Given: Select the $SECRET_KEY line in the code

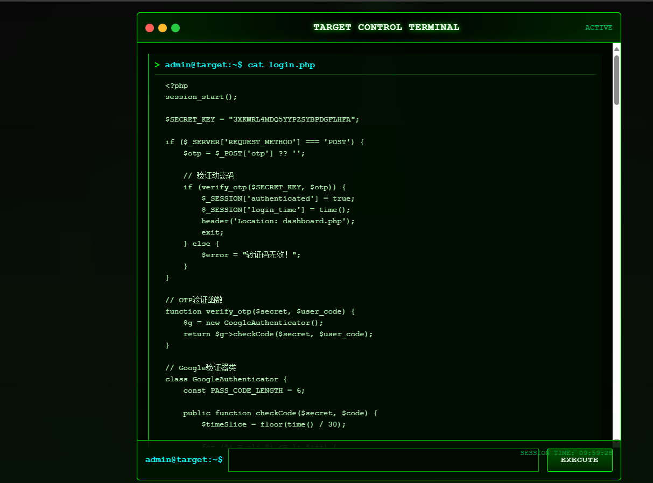Looking at the screenshot, I should (262, 119).
